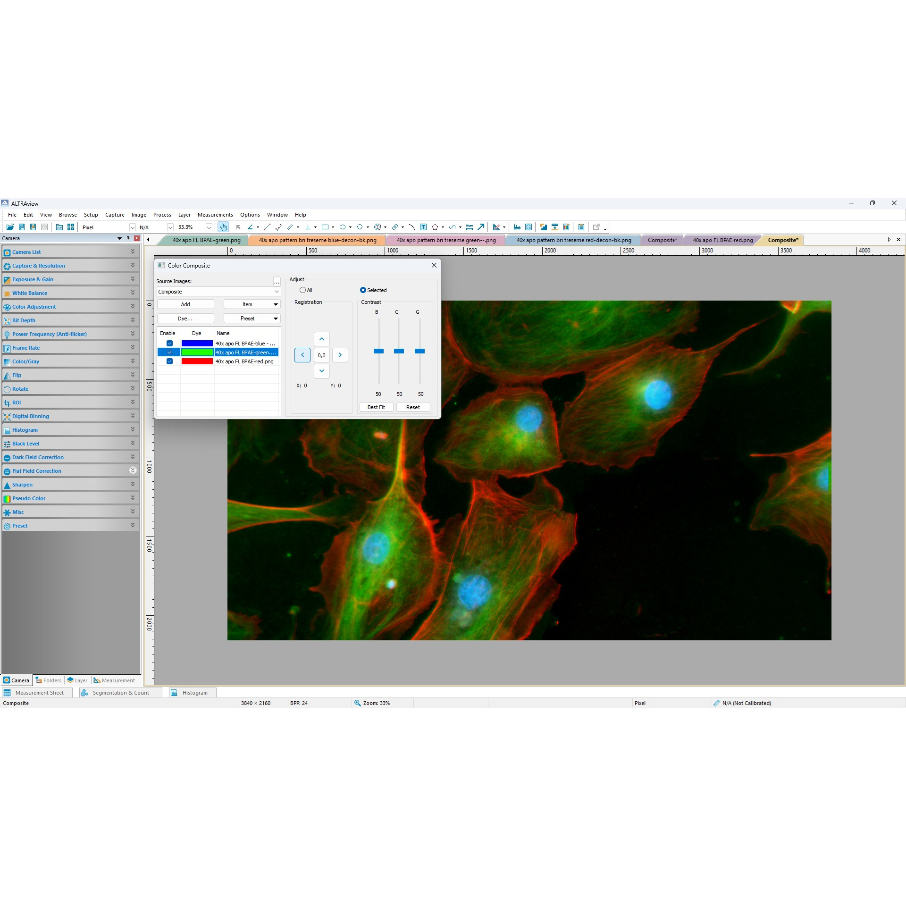Open the Source Images Composite dropdown

click(277, 291)
